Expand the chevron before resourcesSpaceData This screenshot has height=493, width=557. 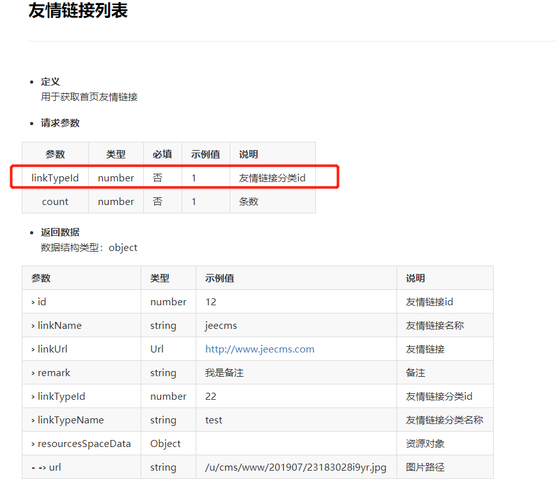point(33,444)
